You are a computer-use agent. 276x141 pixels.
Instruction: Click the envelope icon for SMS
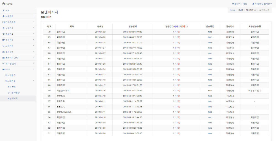[x=3, y=70]
